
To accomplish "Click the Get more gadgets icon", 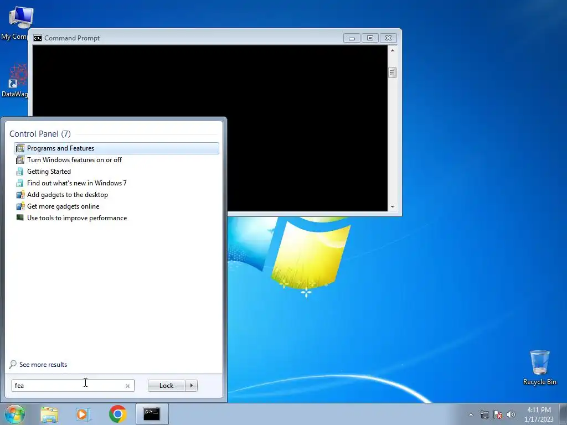I will [20, 206].
